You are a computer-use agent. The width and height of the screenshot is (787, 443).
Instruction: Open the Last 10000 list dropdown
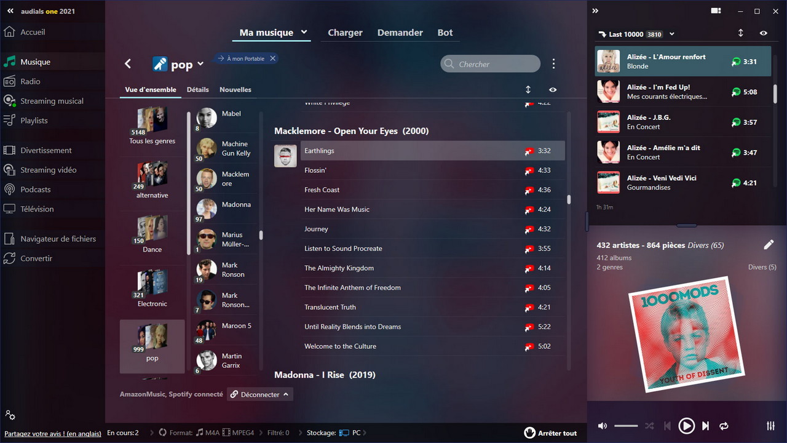(672, 34)
